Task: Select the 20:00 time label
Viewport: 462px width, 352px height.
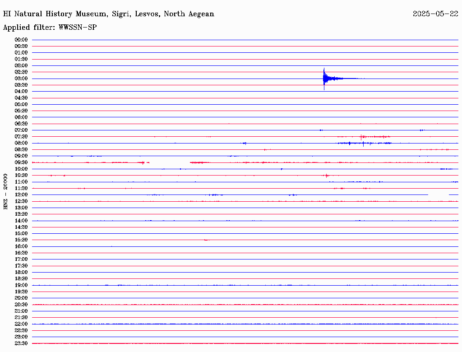Action: [x=21, y=298]
